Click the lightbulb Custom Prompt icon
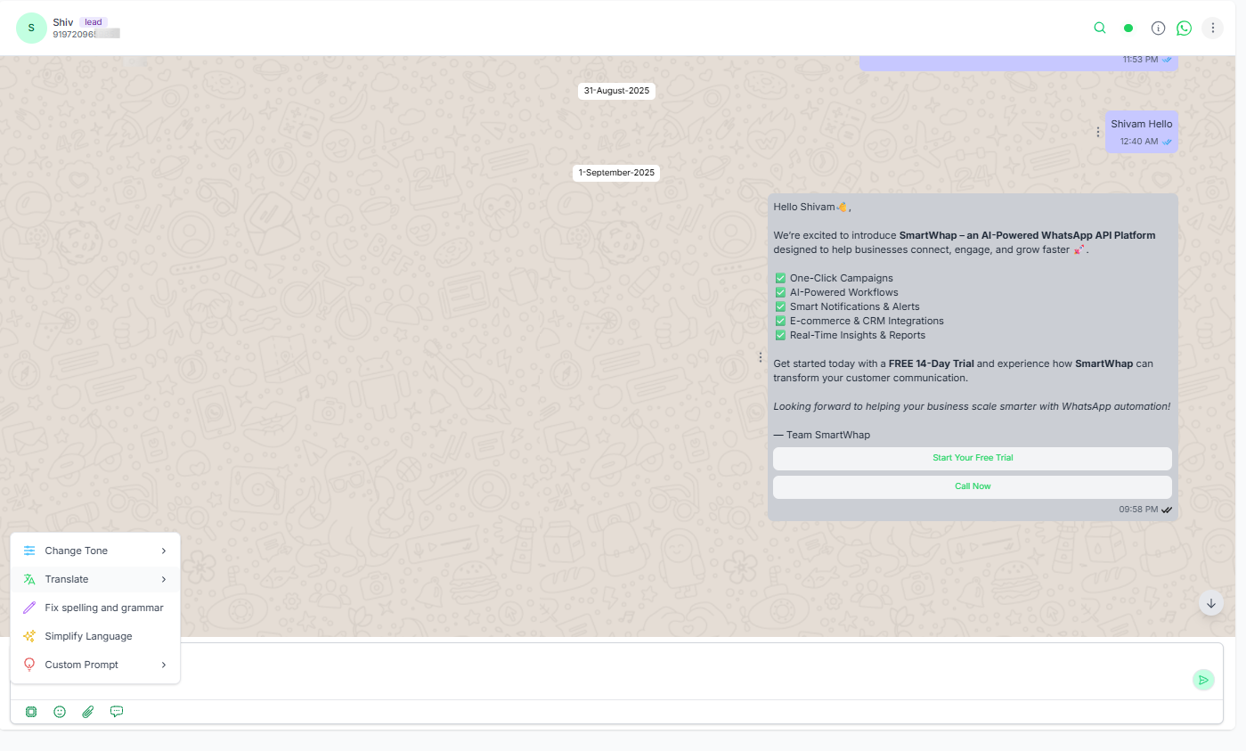1246x751 pixels. (x=29, y=665)
